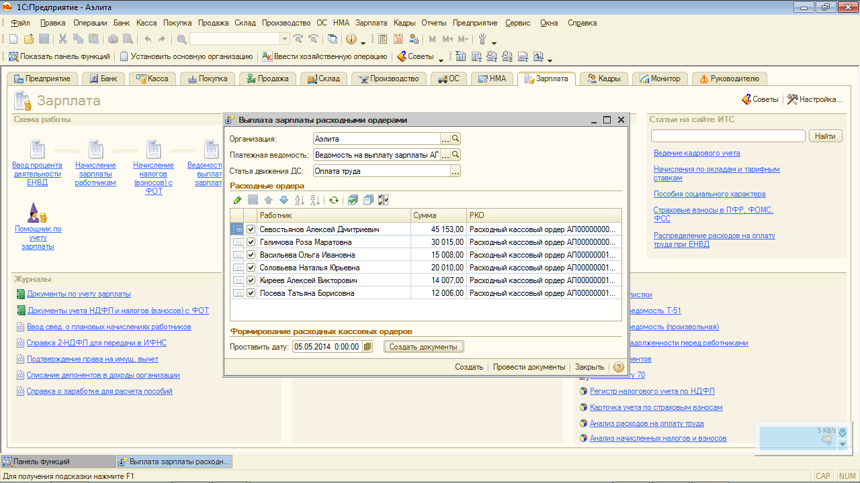
Task: Open the Зарплата menu in menu bar
Action: (371, 23)
